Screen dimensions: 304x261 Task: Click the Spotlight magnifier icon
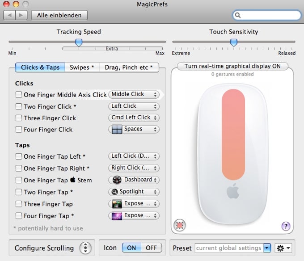(x=114, y=192)
